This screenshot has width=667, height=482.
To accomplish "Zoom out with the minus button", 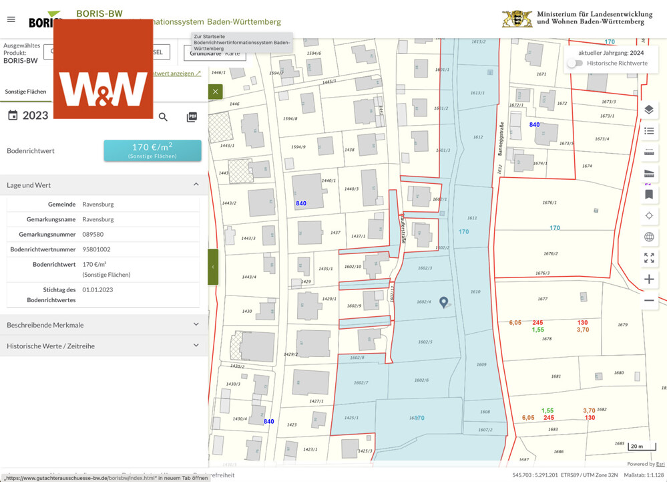I will coord(648,301).
